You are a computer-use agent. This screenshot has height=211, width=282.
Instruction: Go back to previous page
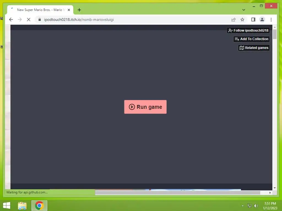[11, 20]
